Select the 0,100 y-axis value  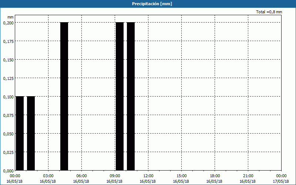(x=8, y=97)
